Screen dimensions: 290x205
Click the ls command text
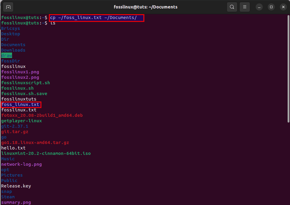tap(53, 23)
